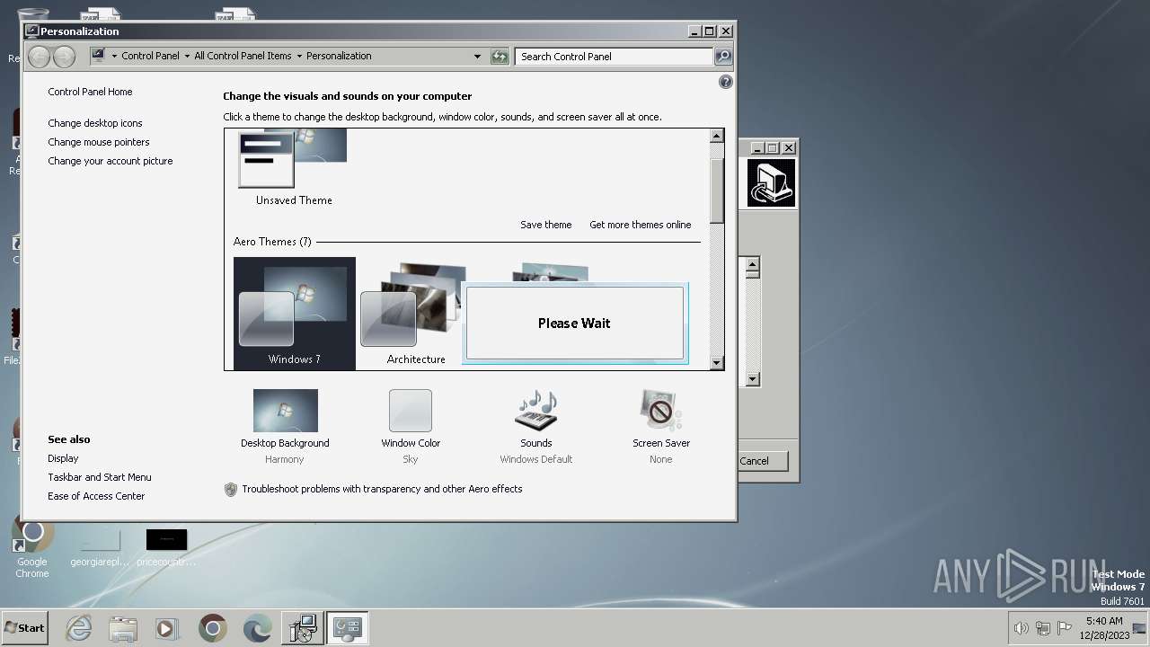Open Change mouse pointers link
This screenshot has width=1150, height=647.
(x=99, y=142)
